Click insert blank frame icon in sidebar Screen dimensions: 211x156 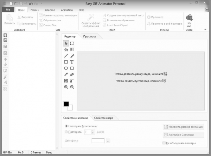point(5,40)
